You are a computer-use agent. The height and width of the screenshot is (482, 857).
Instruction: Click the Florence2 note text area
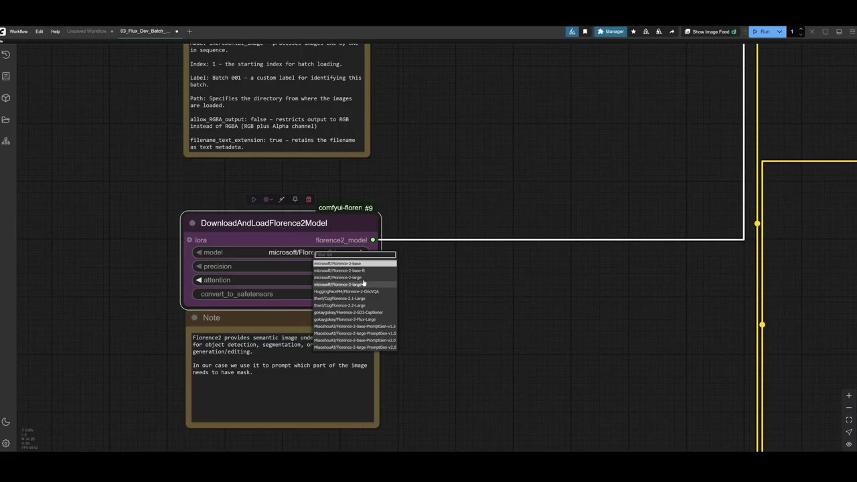pos(283,377)
